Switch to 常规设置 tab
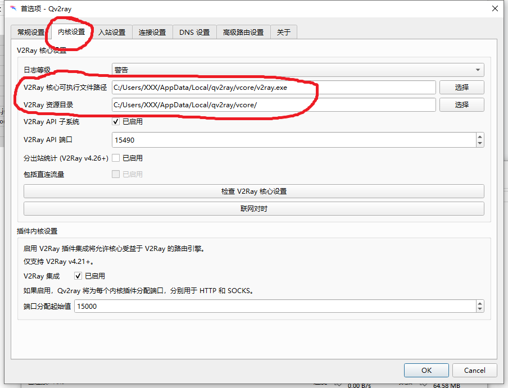Screen dimensions: 508x388 pyautogui.click(x=31, y=33)
